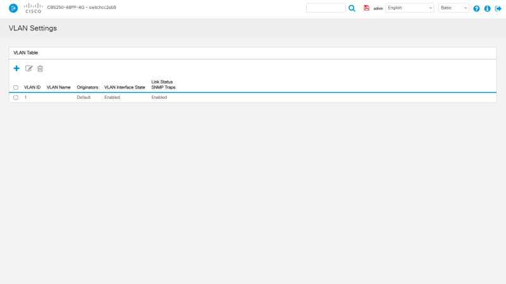Check the VLAN 1 row checkbox

pos(15,97)
